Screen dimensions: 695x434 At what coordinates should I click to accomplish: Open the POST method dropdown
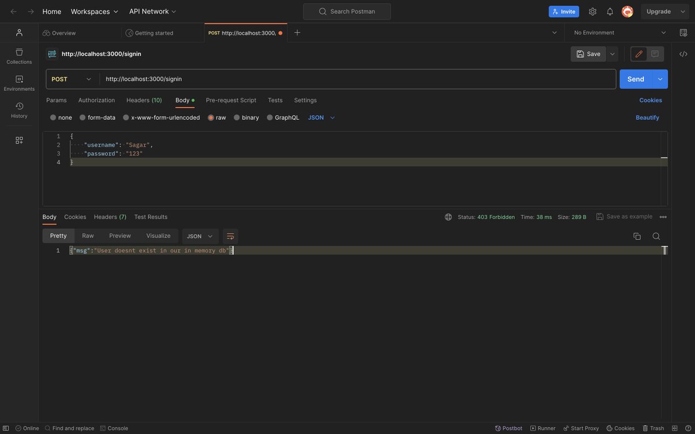click(72, 79)
